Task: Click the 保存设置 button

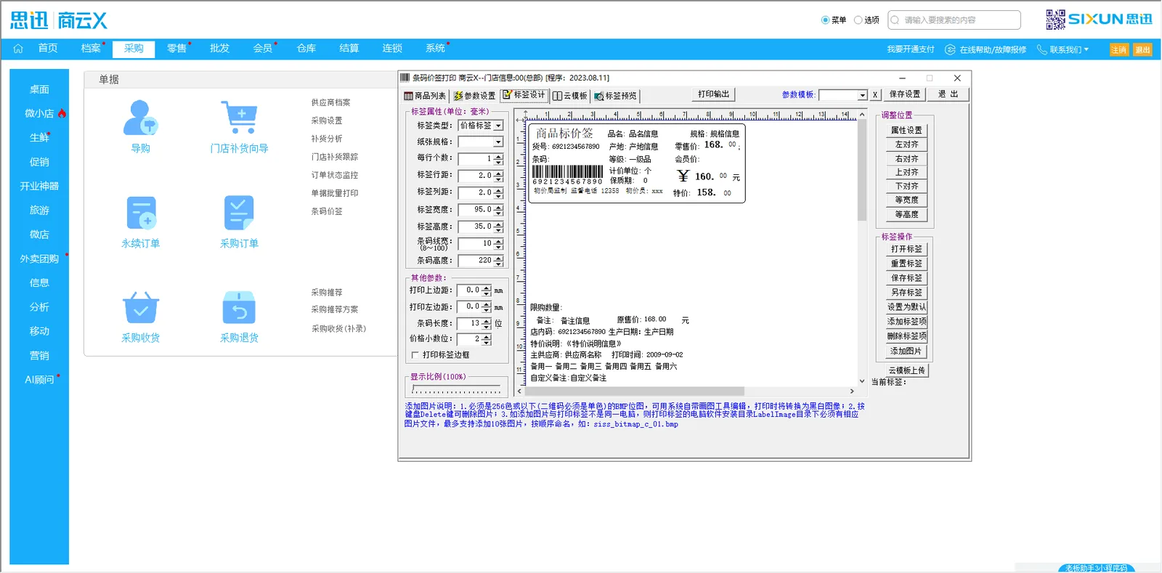Action: click(905, 94)
